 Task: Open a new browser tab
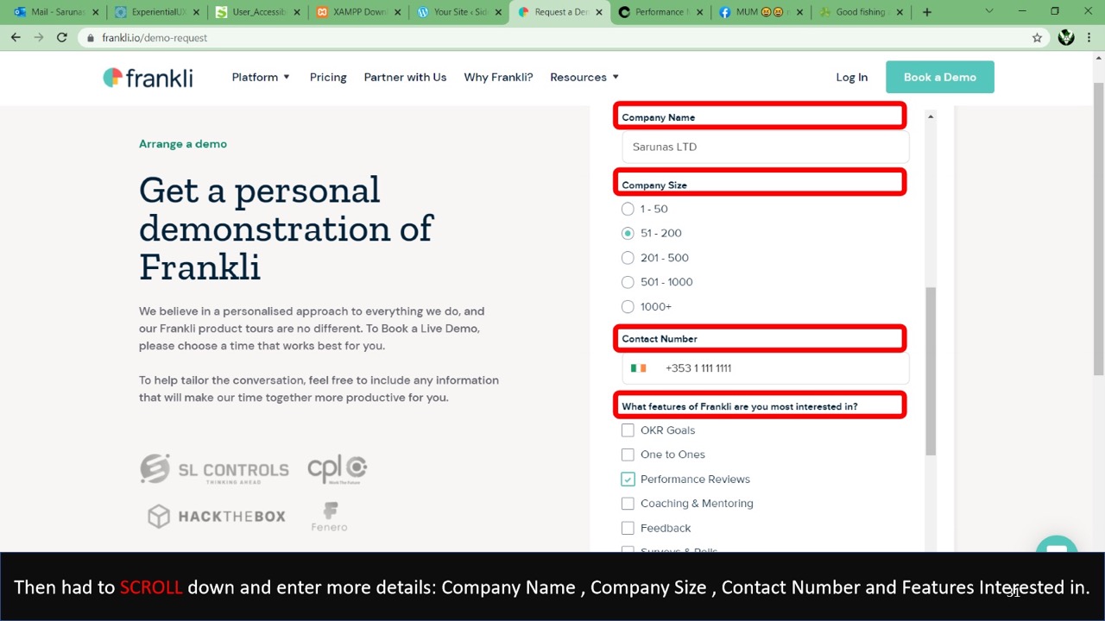[x=926, y=12]
